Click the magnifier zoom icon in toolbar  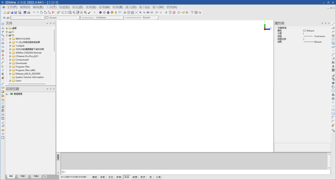pyautogui.click(x=85, y=12)
